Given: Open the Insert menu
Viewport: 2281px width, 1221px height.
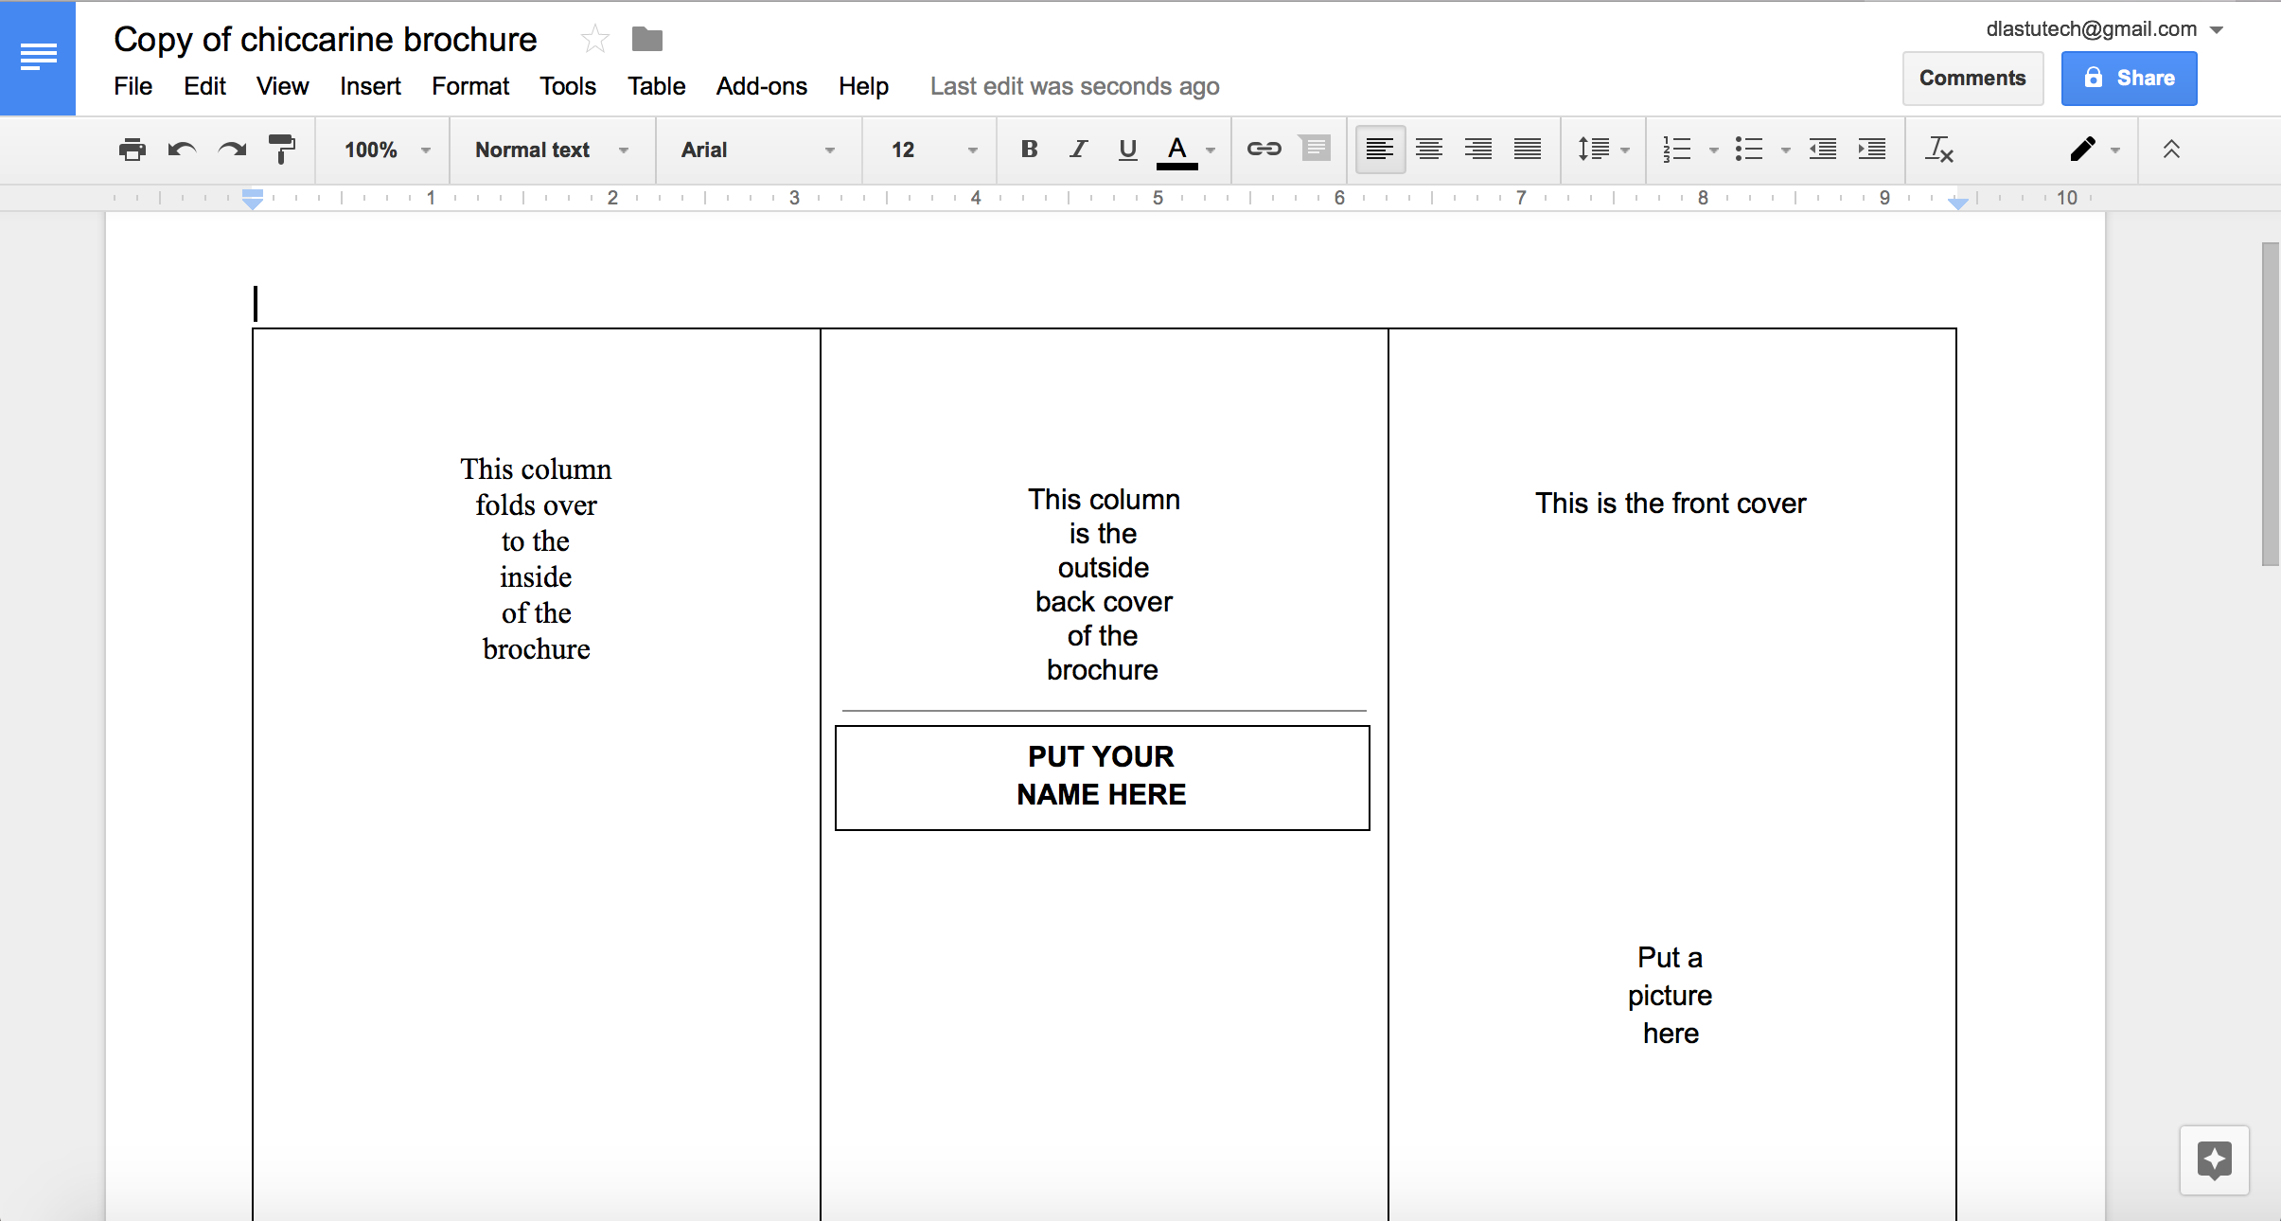Looking at the screenshot, I should point(368,86).
